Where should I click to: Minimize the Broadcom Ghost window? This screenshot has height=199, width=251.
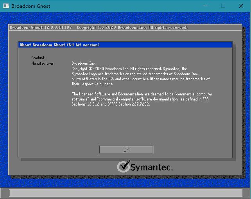click(x=206, y=6)
